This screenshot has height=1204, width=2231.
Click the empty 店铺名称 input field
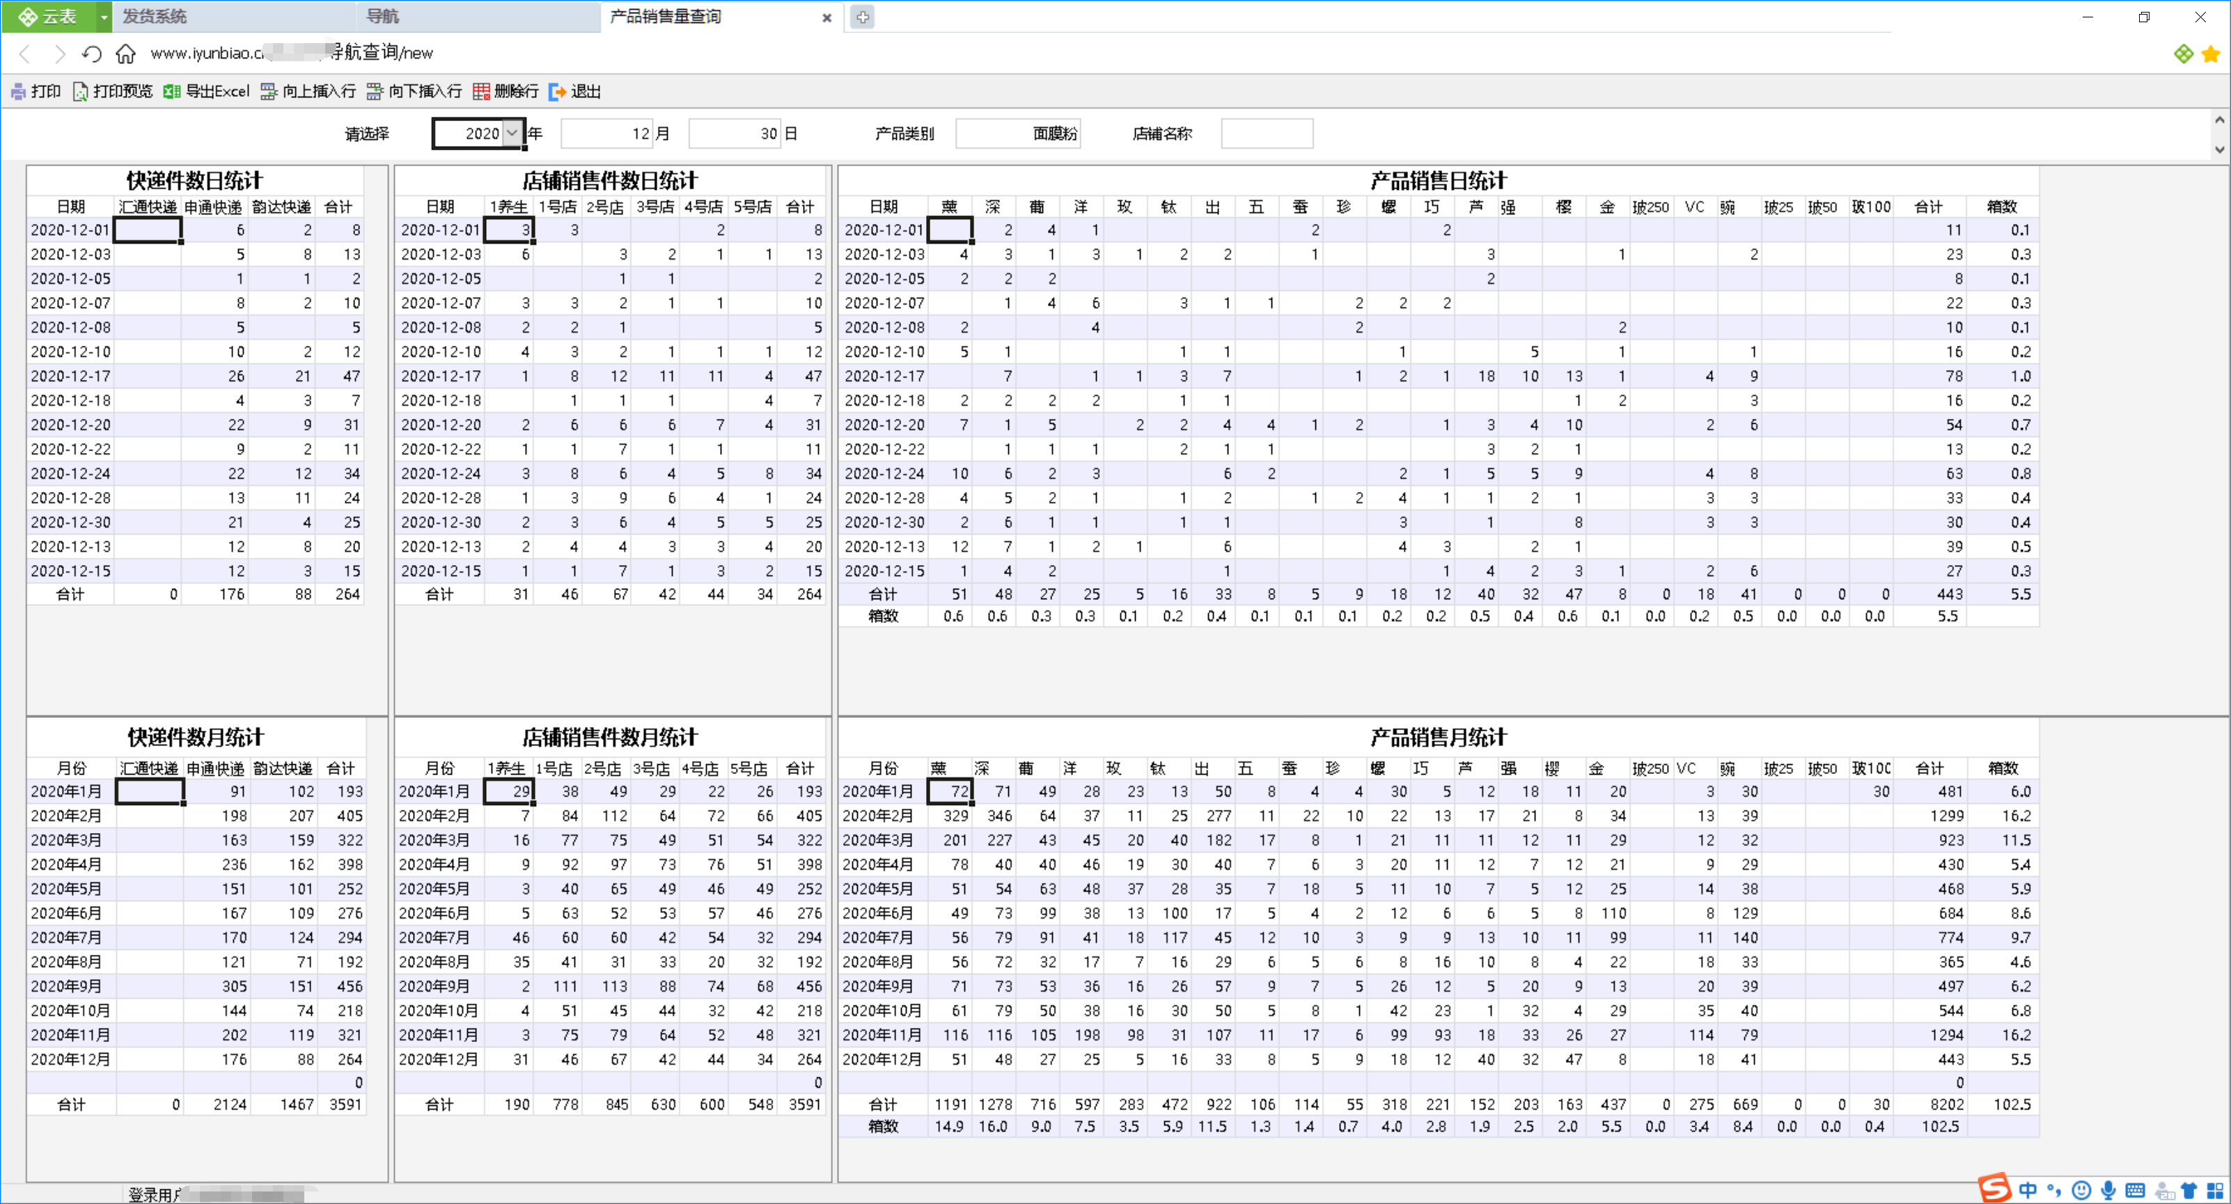tap(1267, 134)
